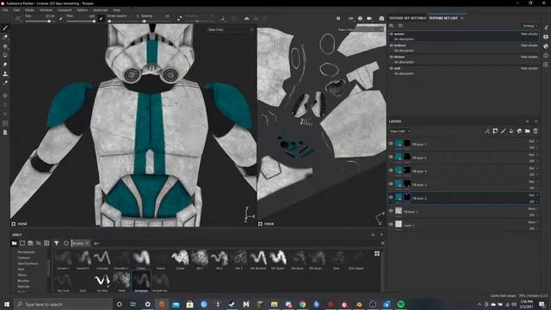Image resolution: width=551 pixels, height=310 pixels.
Task: Open the Texture Set List Settings dropdown
Action: pos(530,26)
